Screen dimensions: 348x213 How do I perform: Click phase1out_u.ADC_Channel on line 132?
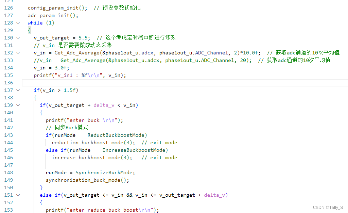[x=193, y=53]
